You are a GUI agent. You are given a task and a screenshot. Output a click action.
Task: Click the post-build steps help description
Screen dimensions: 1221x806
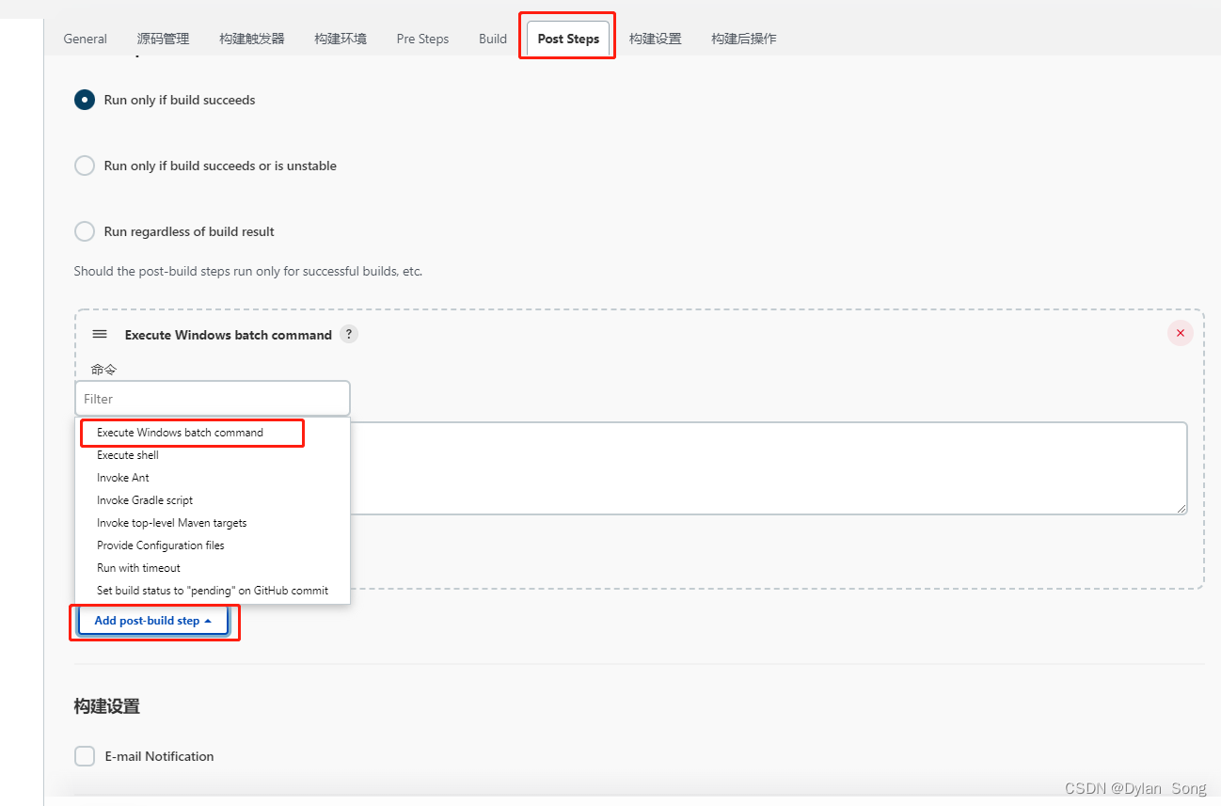[x=248, y=271]
